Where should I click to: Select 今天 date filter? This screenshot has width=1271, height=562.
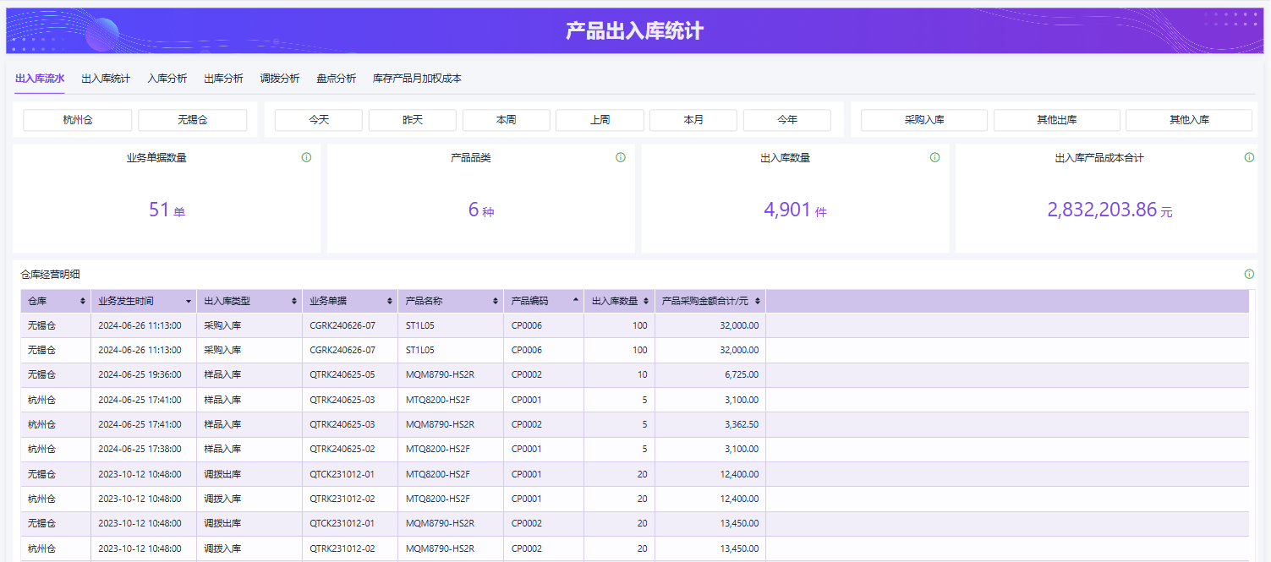pyautogui.click(x=319, y=120)
